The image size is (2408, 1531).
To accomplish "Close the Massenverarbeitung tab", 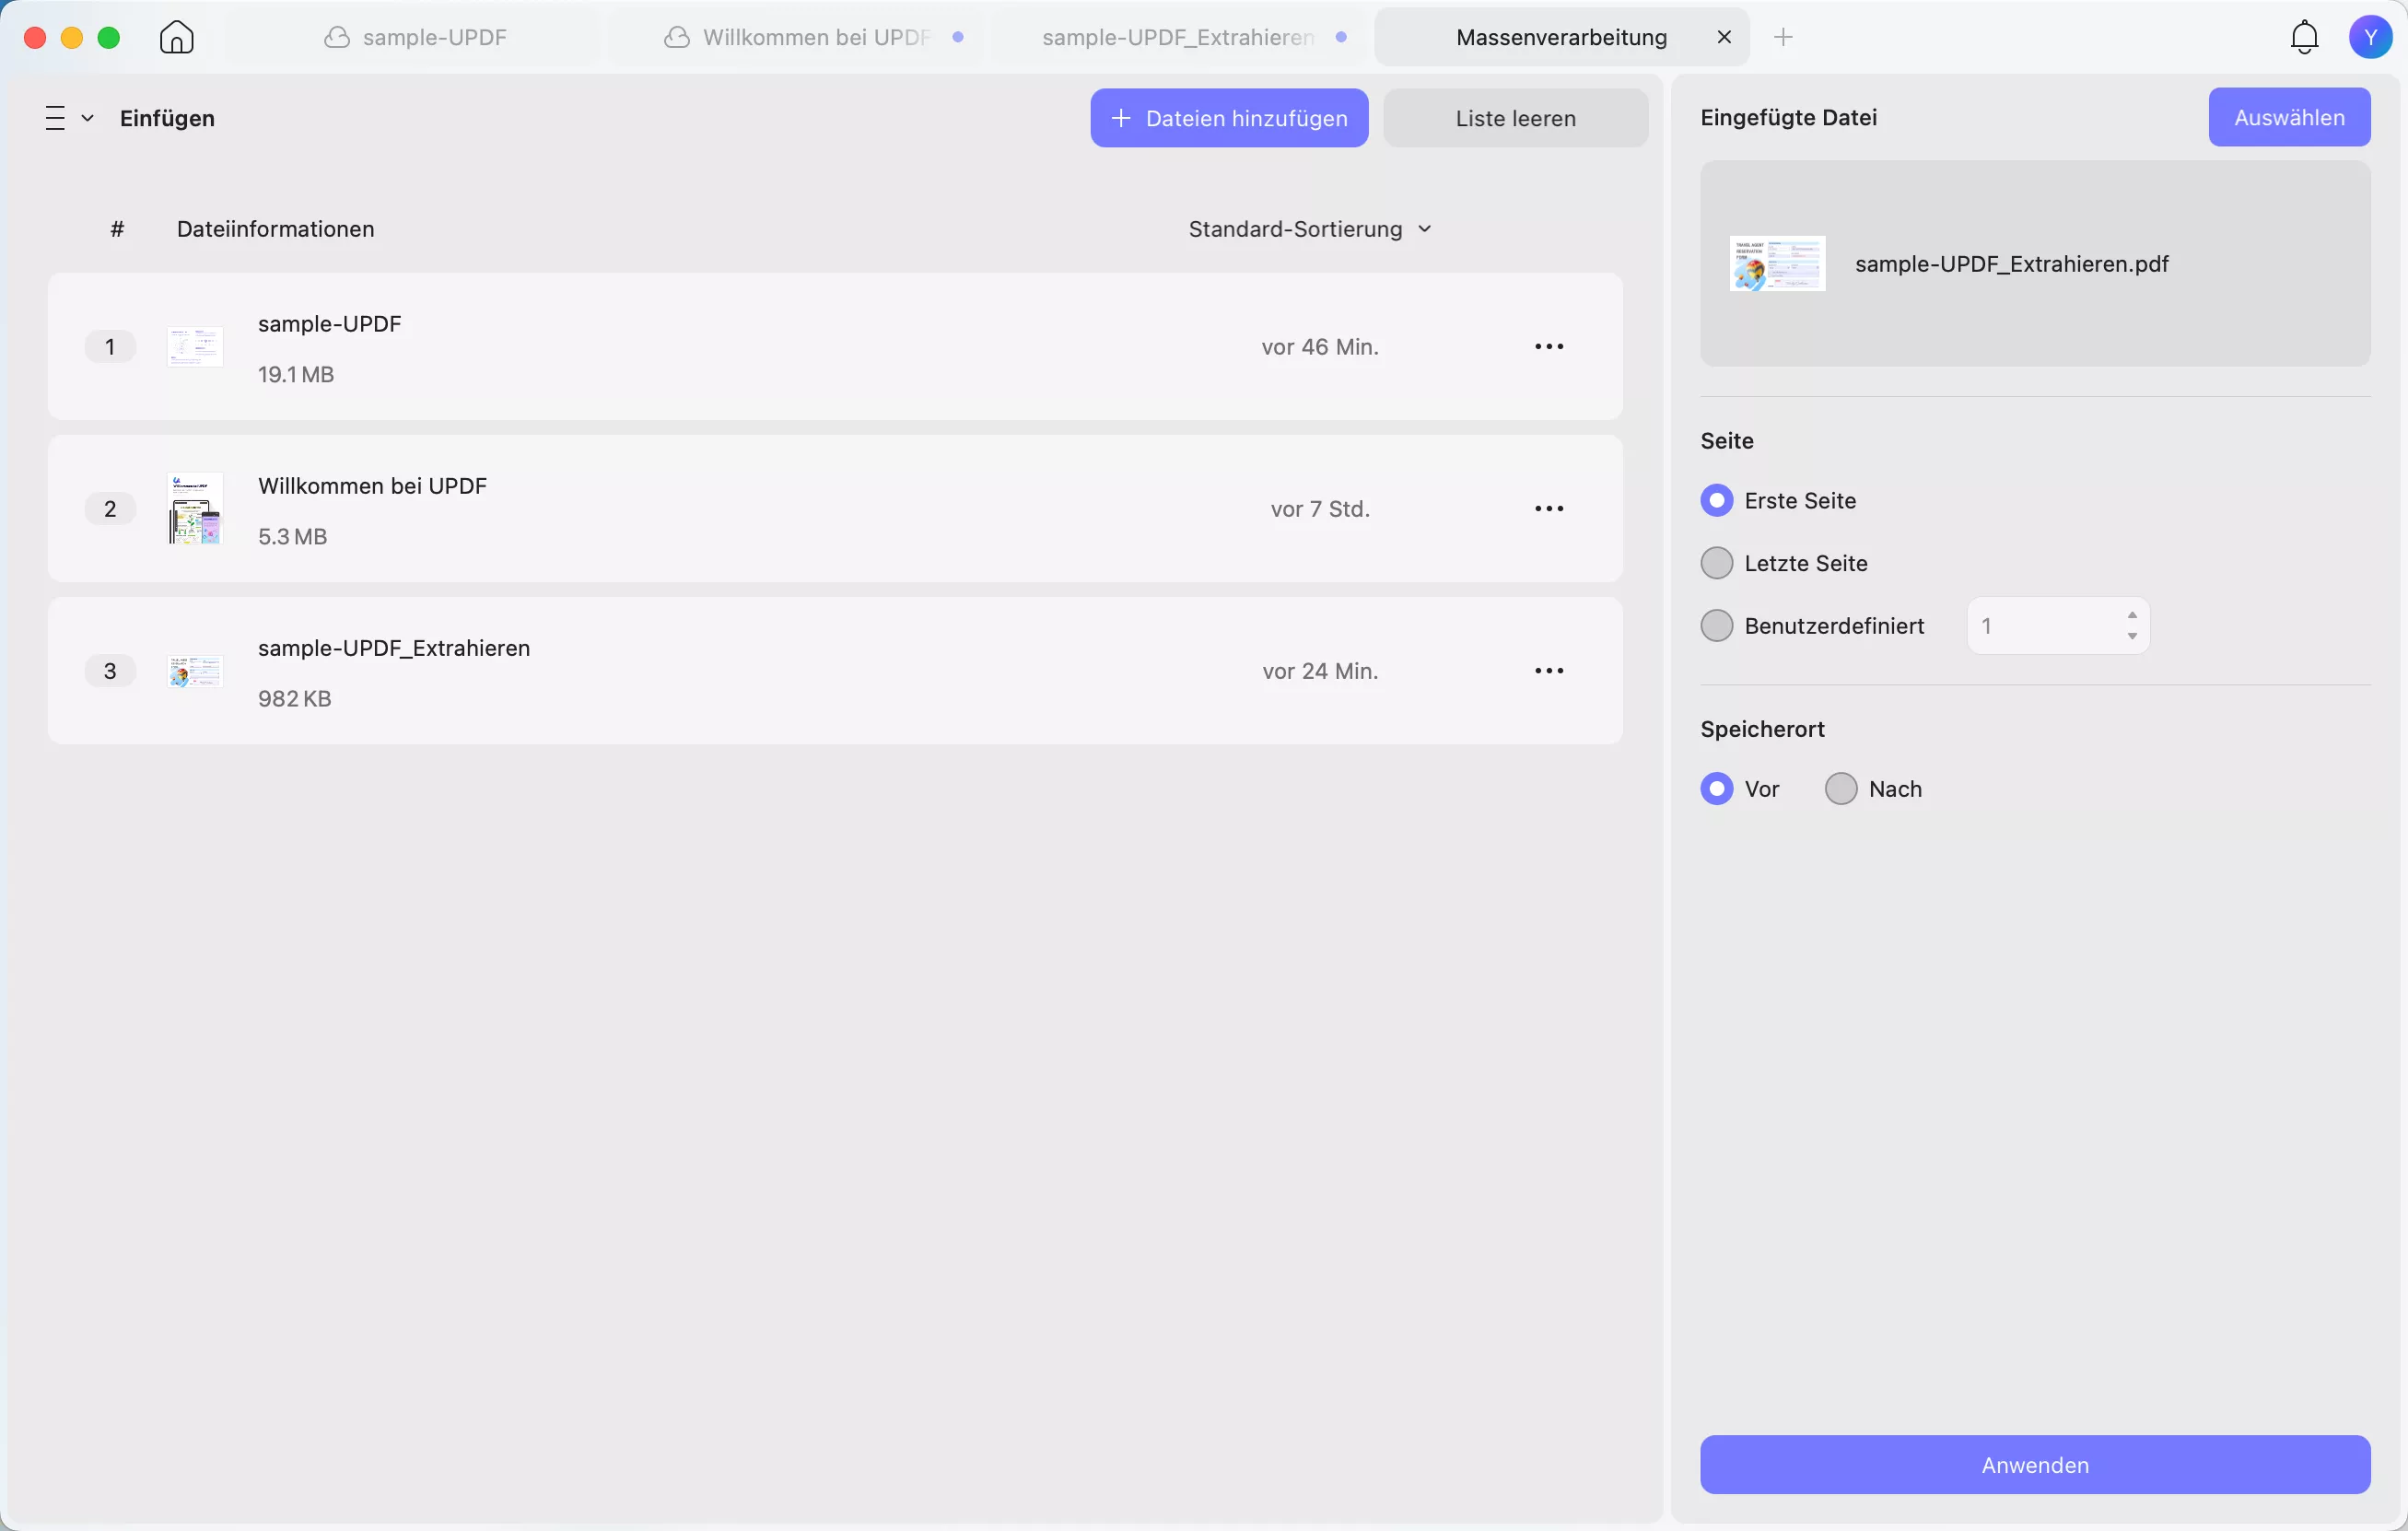I will coord(1724,38).
